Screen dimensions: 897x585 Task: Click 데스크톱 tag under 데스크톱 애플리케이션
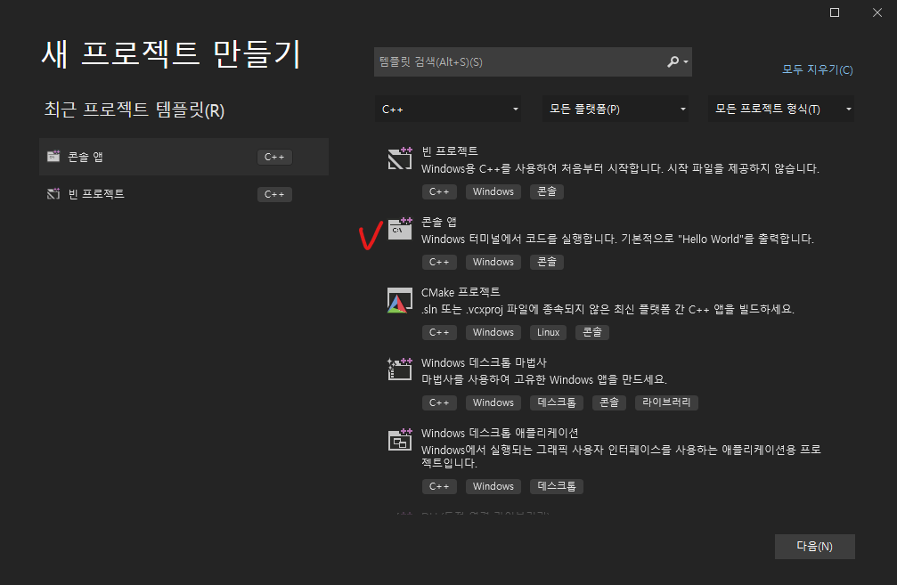pyautogui.click(x=557, y=487)
